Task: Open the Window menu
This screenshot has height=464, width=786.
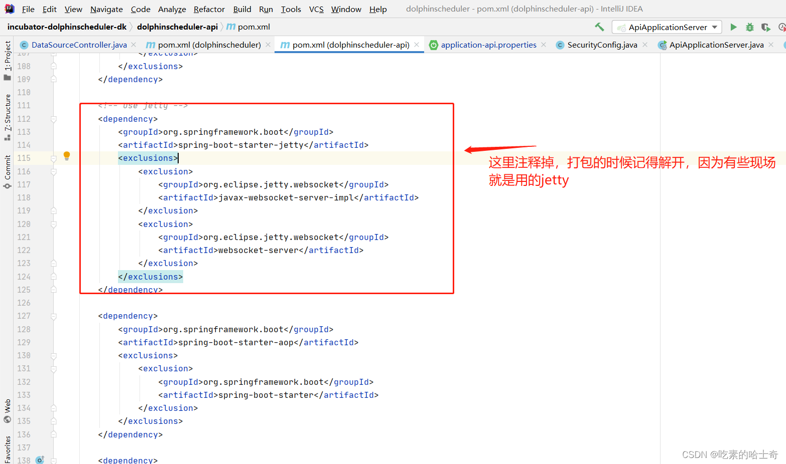Action: tap(346, 9)
